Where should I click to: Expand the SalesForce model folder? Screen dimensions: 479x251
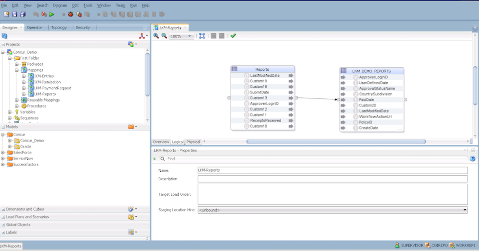(3, 153)
